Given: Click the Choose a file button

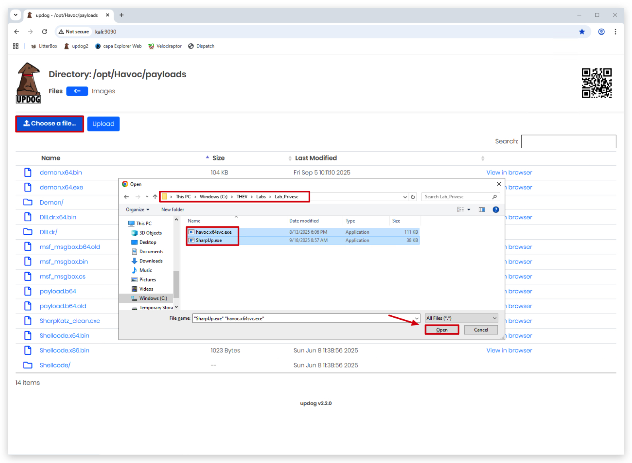Looking at the screenshot, I should tap(50, 124).
